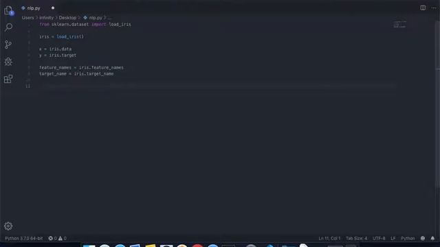Screen dimensions: 440x247
Task: Open the Manage gear menu
Action: 8,226
